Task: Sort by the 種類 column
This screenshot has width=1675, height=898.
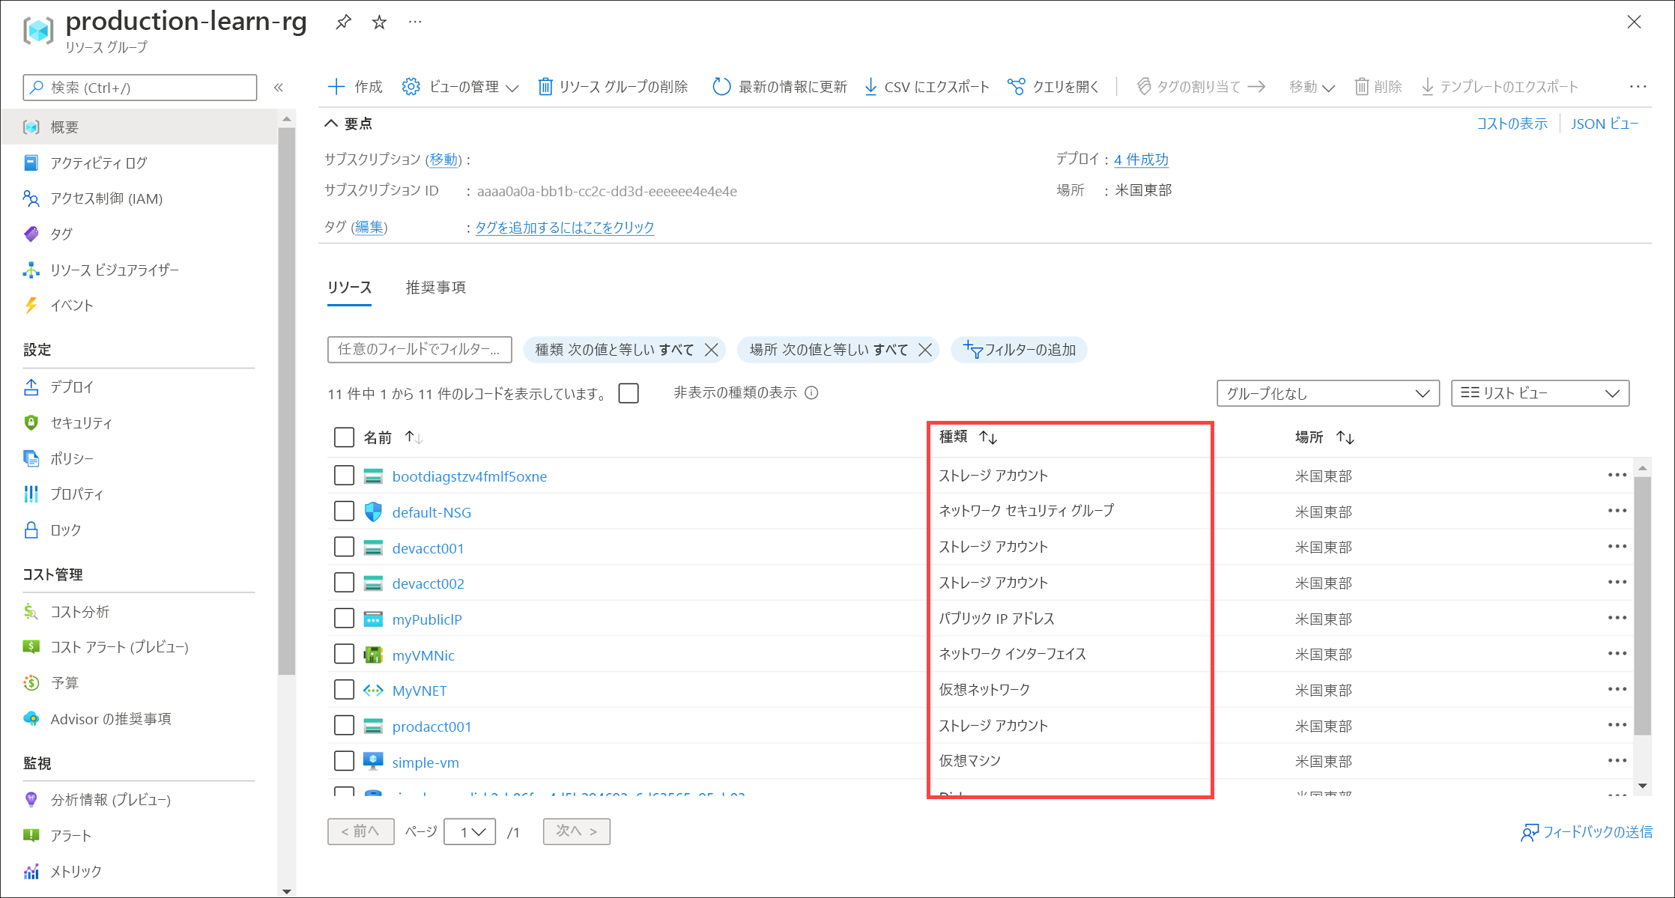Action: click(x=968, y=437)
